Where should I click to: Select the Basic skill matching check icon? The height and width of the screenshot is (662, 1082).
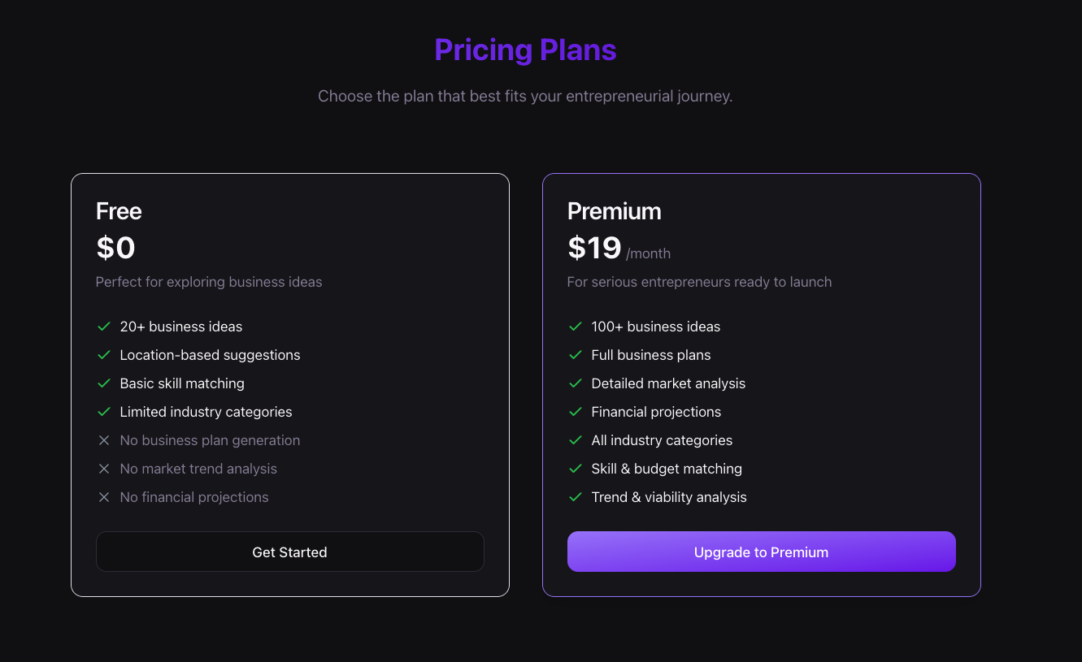pos(104,383)
